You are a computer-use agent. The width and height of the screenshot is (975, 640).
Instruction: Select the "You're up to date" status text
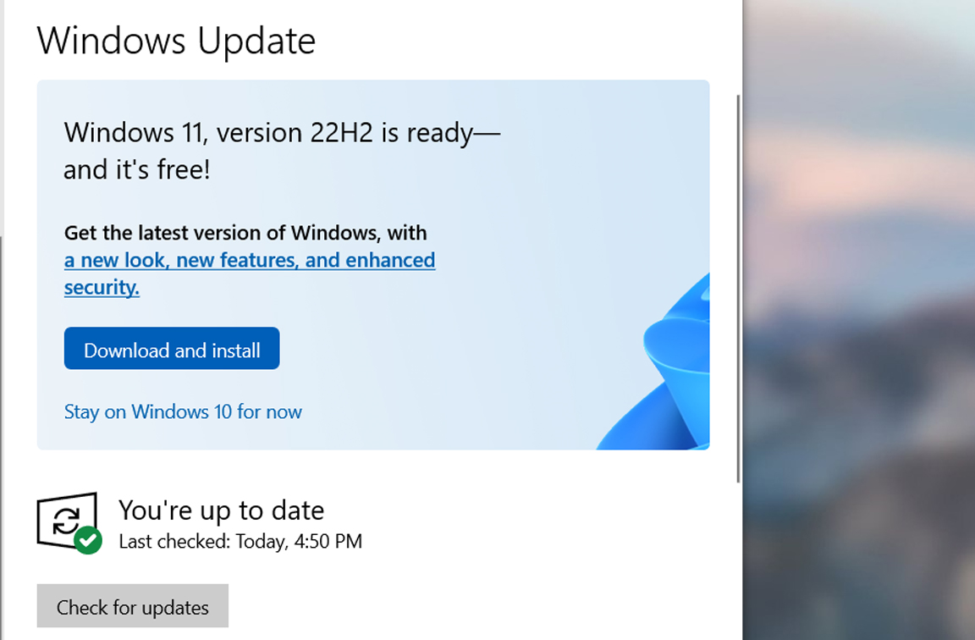point(222,510)
